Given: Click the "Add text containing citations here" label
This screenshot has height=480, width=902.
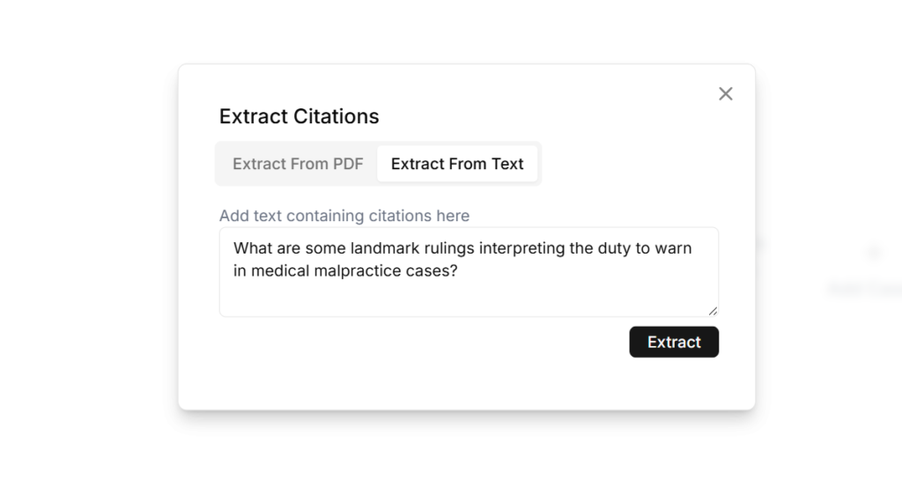Looking at the screenshot, I should (x=344, y=216).
